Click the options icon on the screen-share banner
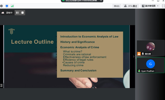Screen dimensions: 165x100 click(x=101, y=1)
